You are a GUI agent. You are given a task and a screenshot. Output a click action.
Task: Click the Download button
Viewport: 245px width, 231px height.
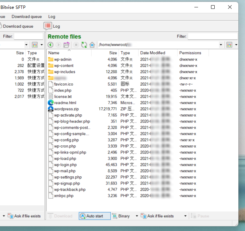60,216
